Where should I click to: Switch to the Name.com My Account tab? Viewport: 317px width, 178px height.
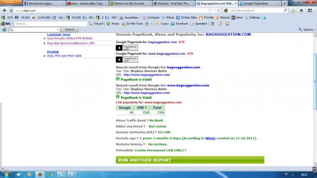click(131, 4)
